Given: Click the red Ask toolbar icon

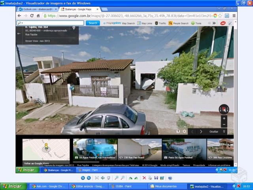Looking at the screenshot, I should coord(223,23).
